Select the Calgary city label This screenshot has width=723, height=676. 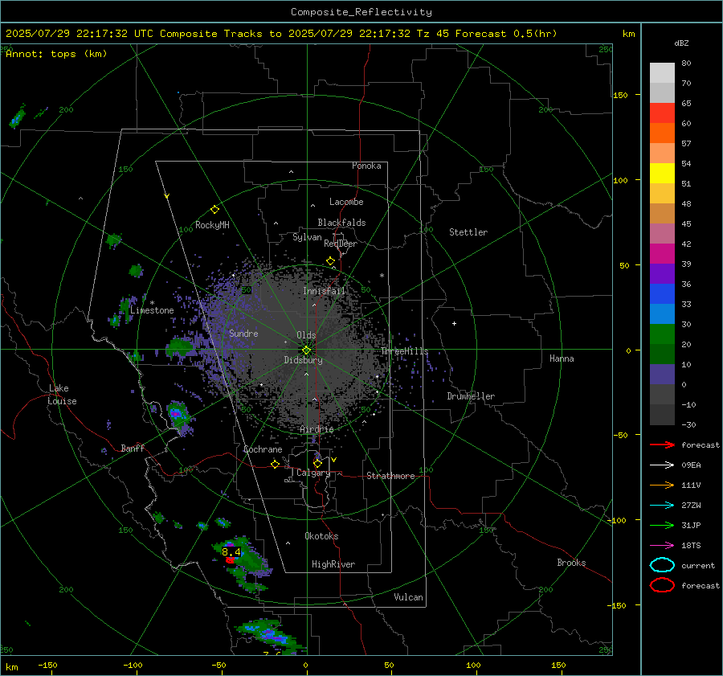(x=313, y=473)
